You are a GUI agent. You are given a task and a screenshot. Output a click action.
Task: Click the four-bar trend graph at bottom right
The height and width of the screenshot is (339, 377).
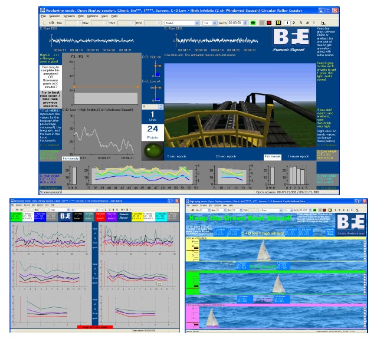click(x=297, y=176)
